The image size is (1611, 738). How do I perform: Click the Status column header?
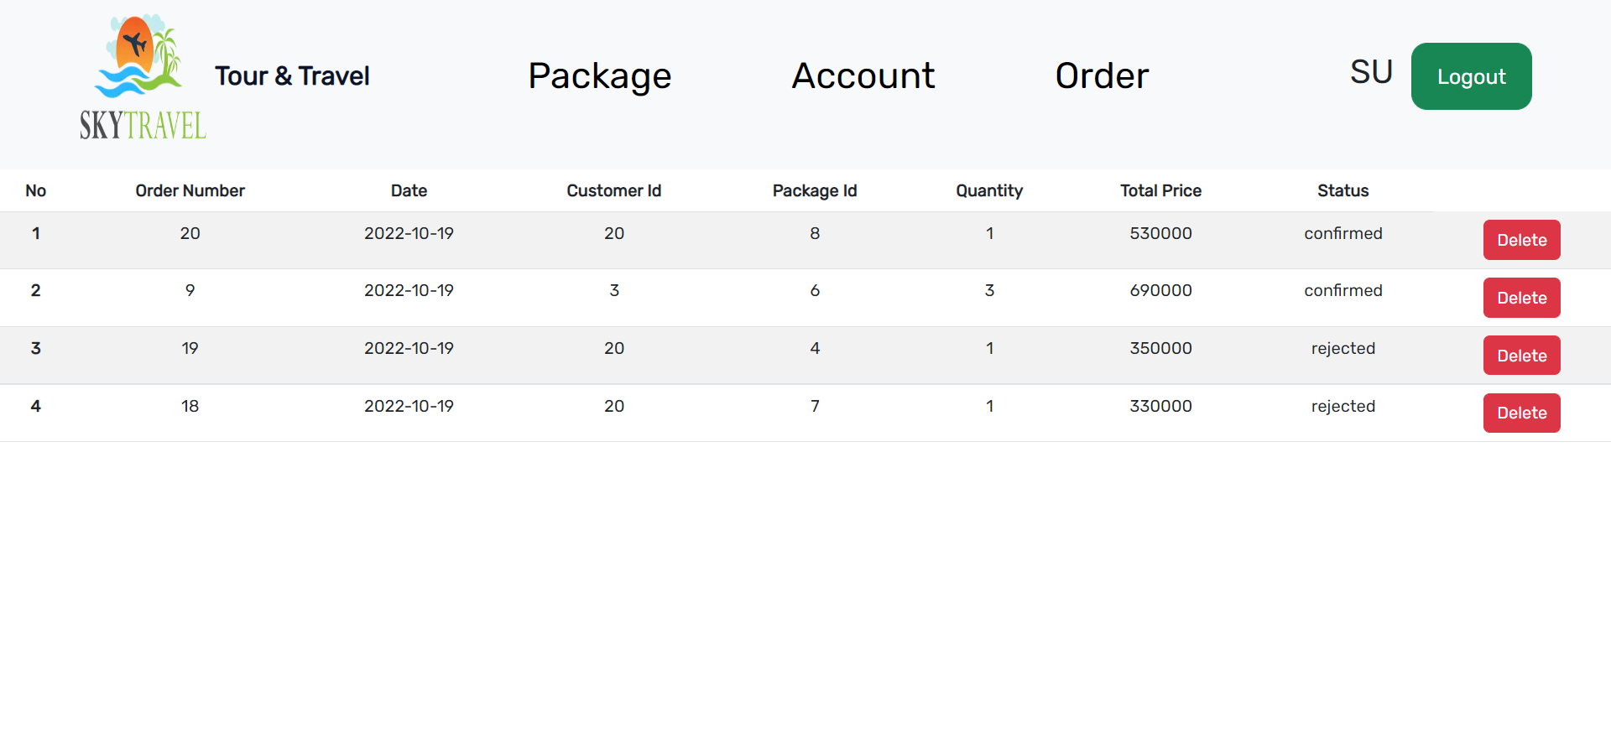click(x=1342, y=190)
